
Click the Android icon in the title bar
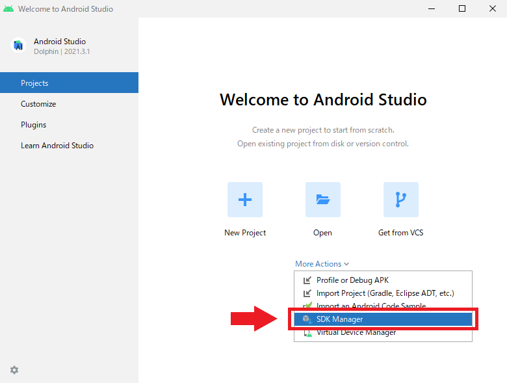(8, 8)
